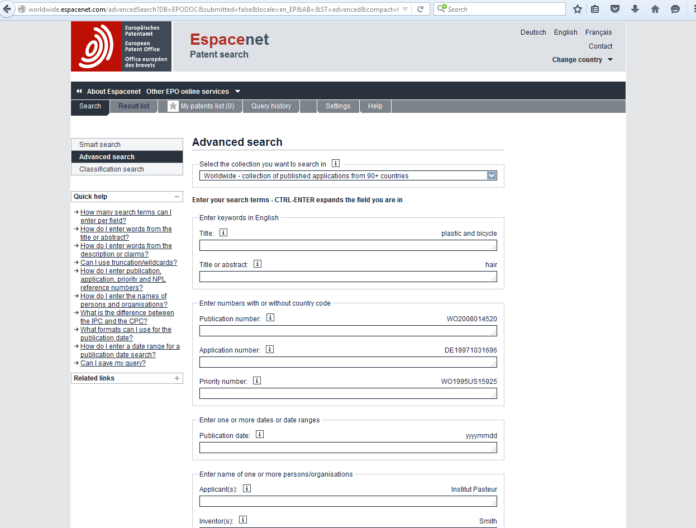The height and width of the screenshot is (528, 696).
Task: Click the star icon in My patents list
Action: [x=173, y=106]
